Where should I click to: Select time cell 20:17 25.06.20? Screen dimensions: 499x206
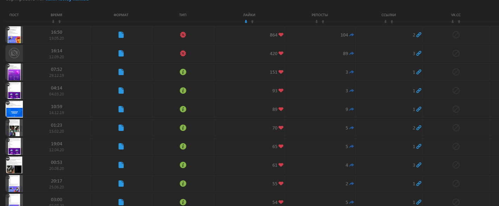click(x=56, y=184)
